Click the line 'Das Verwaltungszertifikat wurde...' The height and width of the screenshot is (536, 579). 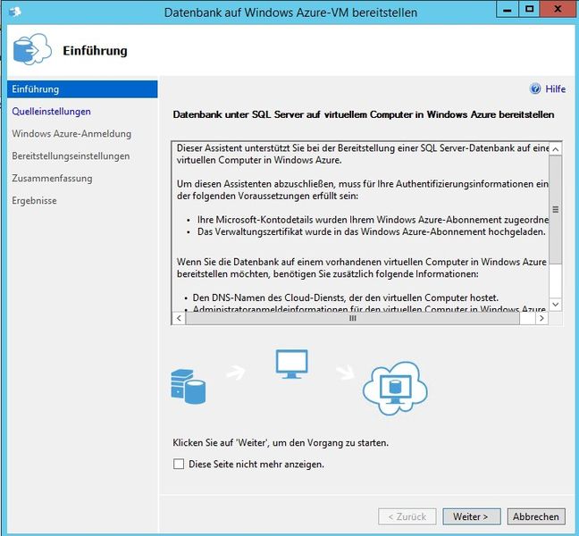371,232
